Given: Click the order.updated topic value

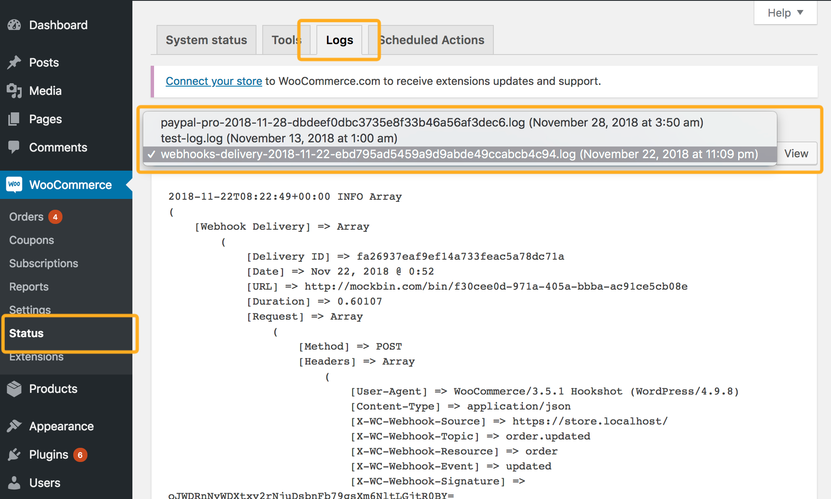Looking at the screenshot, I should pos(548,436).
